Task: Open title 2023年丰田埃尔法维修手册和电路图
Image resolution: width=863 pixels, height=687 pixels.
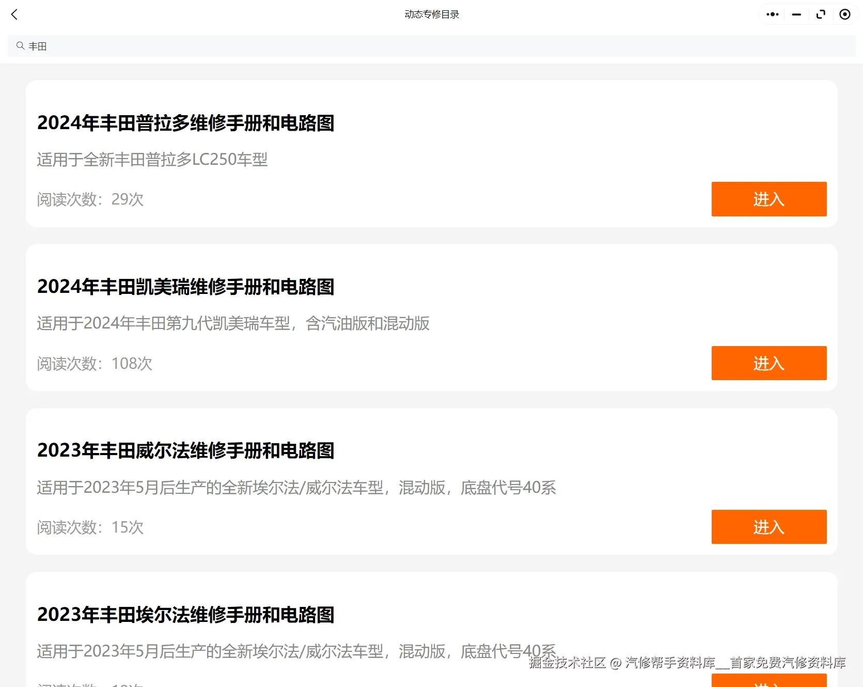Action: [x=186, y=615]
